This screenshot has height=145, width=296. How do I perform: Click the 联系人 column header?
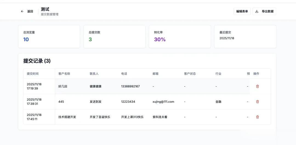click(x=94, y=74)
